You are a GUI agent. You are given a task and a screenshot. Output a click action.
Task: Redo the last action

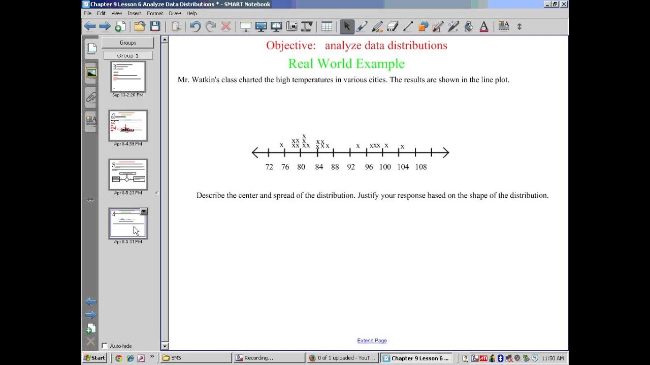point(211,26)
